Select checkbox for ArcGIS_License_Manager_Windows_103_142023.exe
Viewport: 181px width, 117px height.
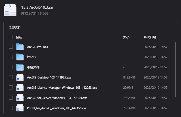[11, 87]
